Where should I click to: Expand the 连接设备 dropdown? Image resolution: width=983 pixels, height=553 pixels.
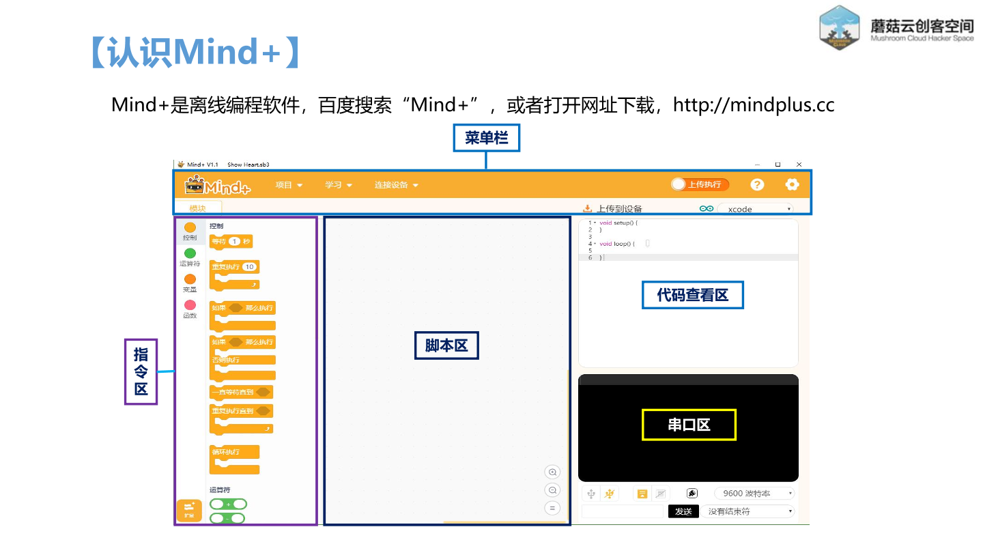396,185
